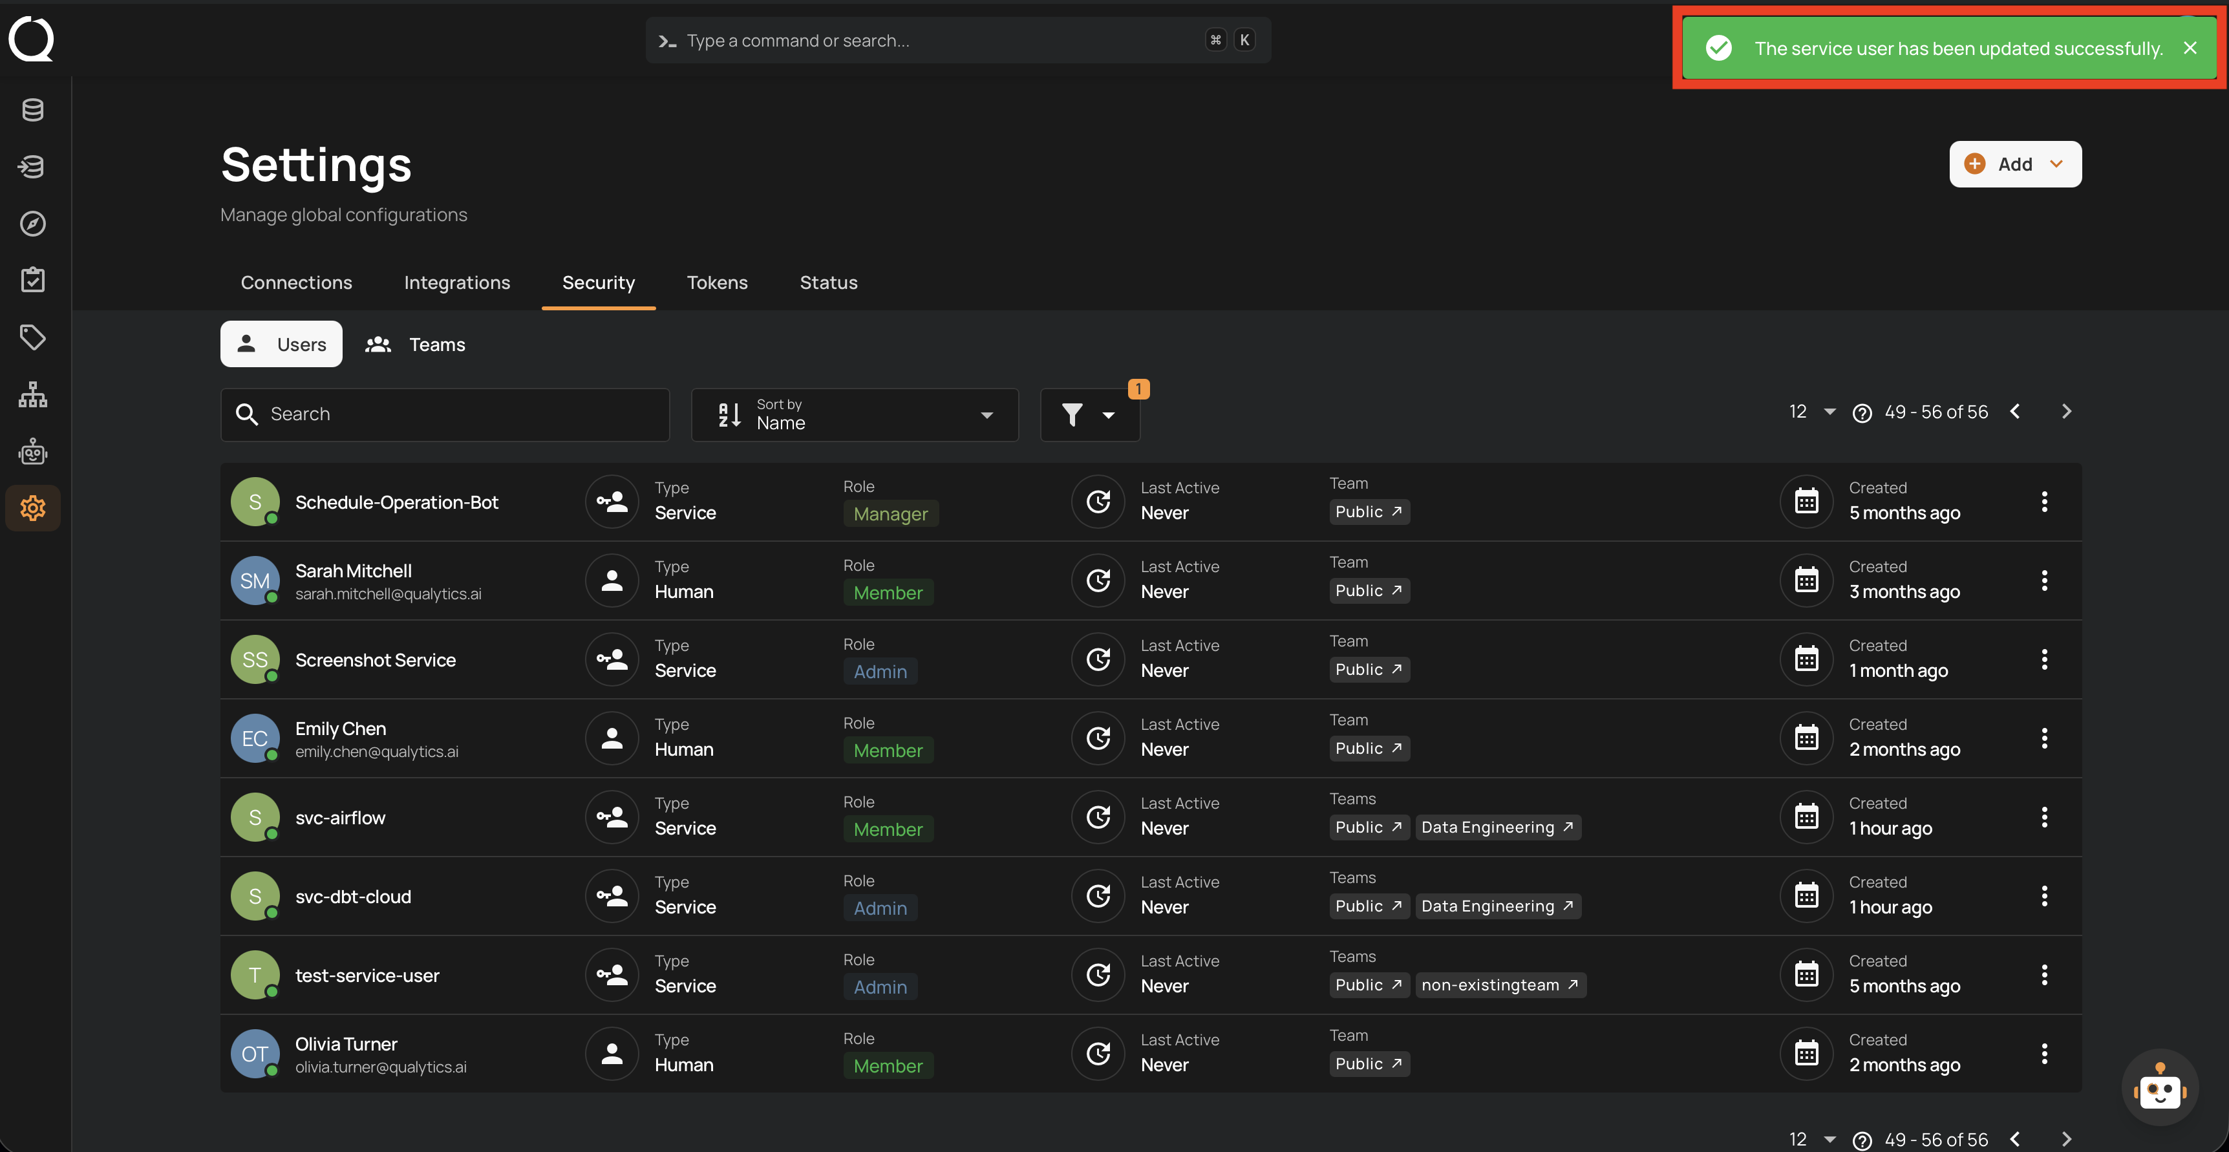Open the Explore compass sidebar icon
Image resolution: width=2229 pixels, height=1152 pixels.
click(x=33, y=223)
